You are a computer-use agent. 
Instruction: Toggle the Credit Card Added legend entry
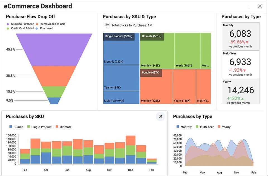tap(22, 28)
